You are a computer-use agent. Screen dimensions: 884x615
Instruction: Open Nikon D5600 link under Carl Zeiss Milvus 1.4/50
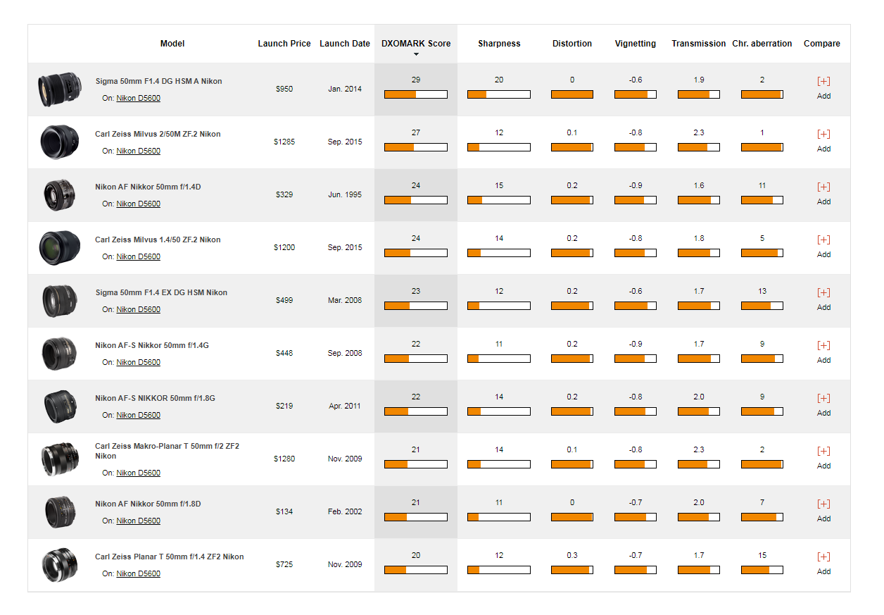138,256
